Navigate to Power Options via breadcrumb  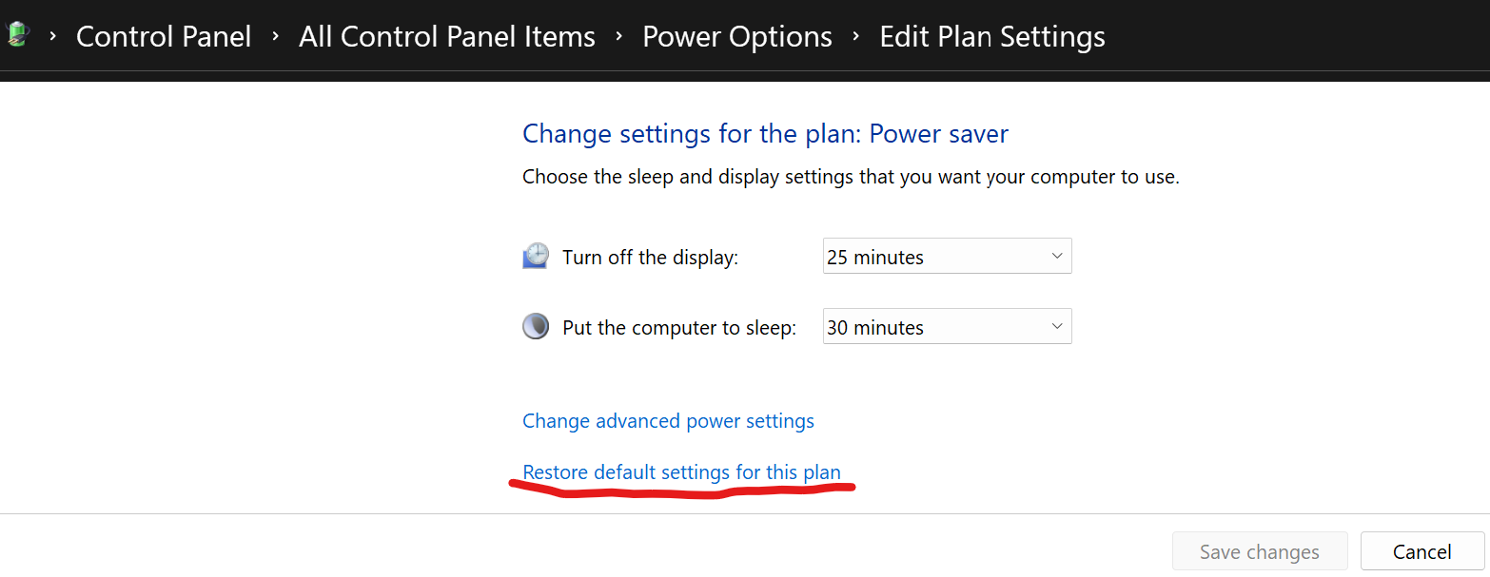[x=736, y=36]
